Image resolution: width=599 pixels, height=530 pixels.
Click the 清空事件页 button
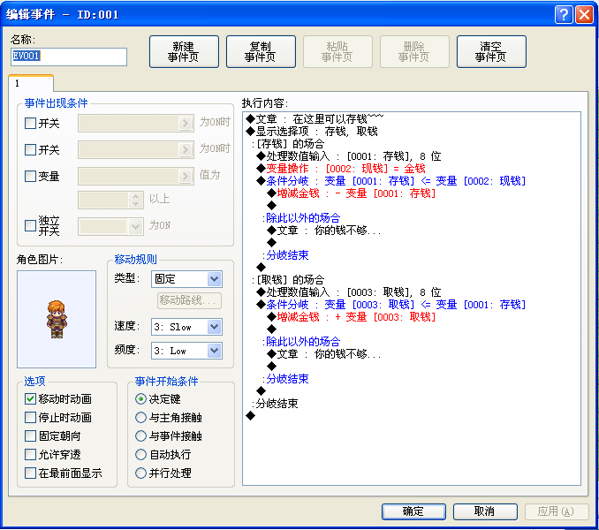pos(491,51)
